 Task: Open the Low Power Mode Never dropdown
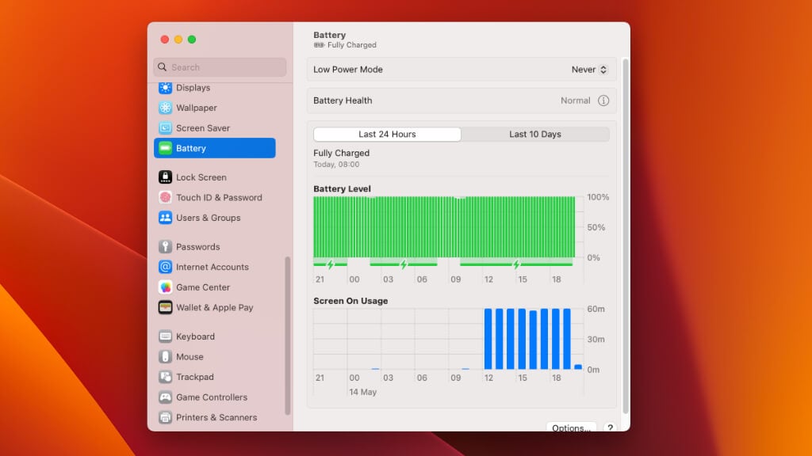pyautogui.click(x=589, y=70)
